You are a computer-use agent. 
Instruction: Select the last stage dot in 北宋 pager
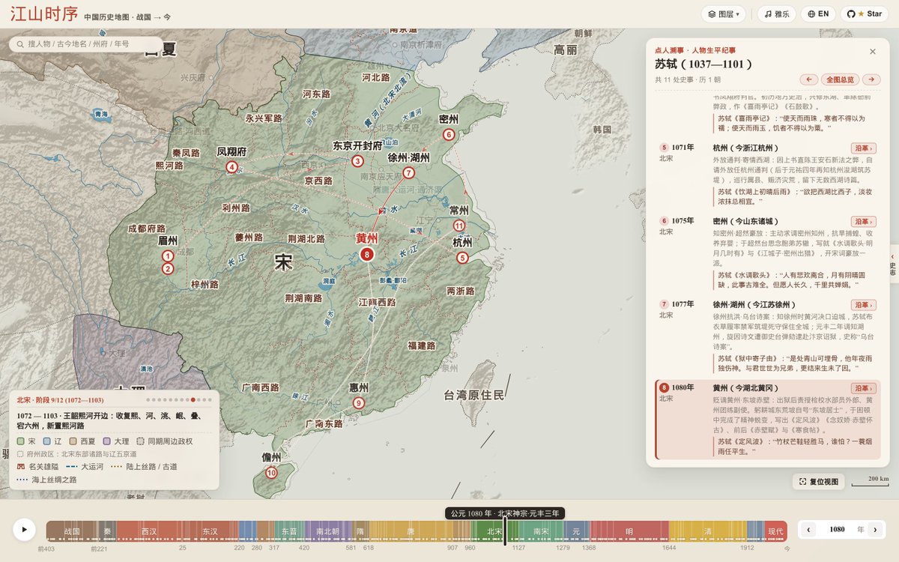[210, 400]
